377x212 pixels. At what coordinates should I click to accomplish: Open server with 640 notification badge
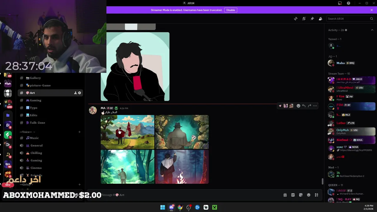click(x=8, y=103)
